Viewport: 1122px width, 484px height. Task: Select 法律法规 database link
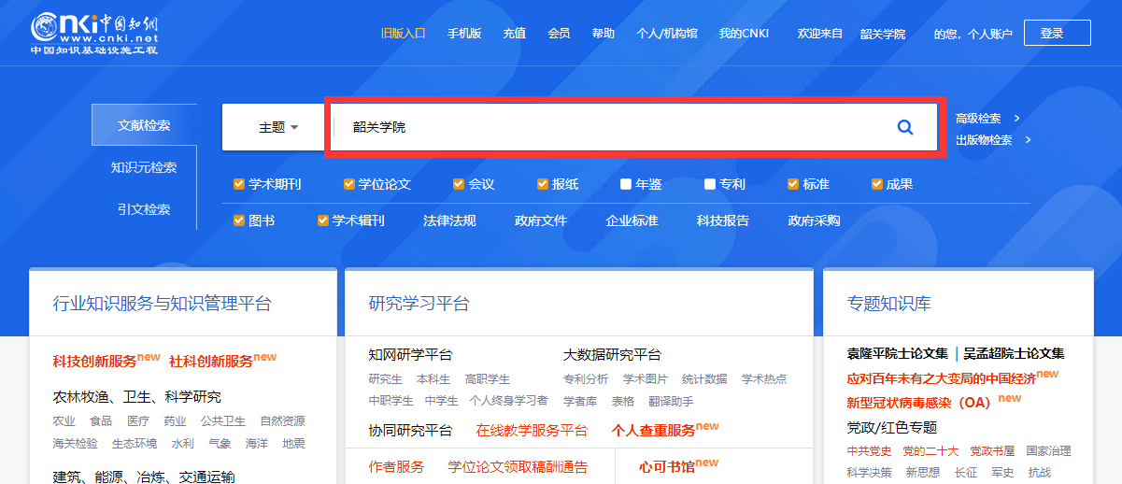pyautogui.click(x=449, y=221)
